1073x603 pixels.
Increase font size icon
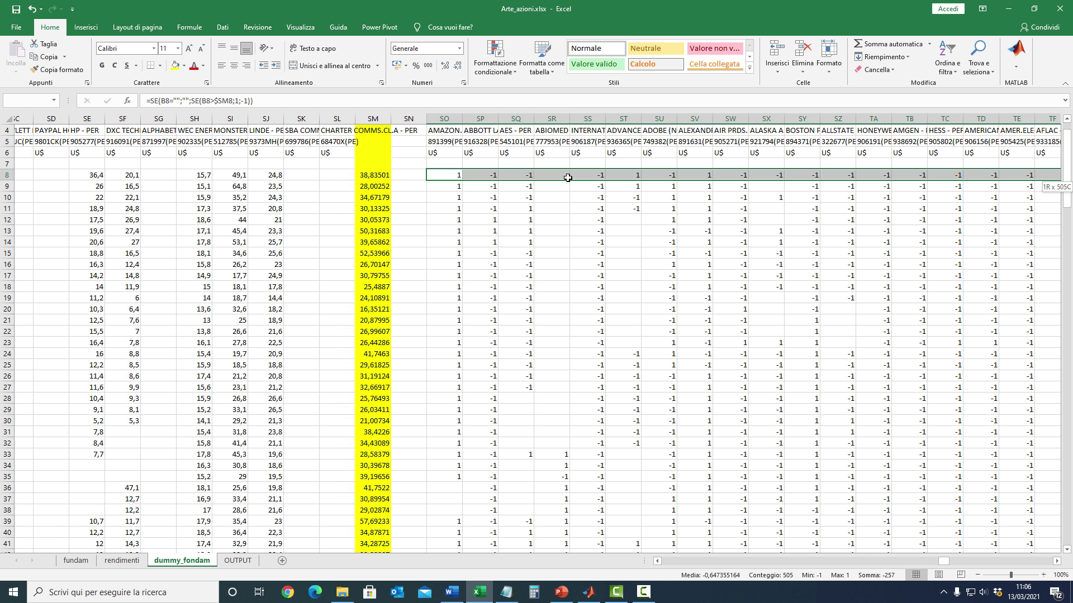coord(189,49)
